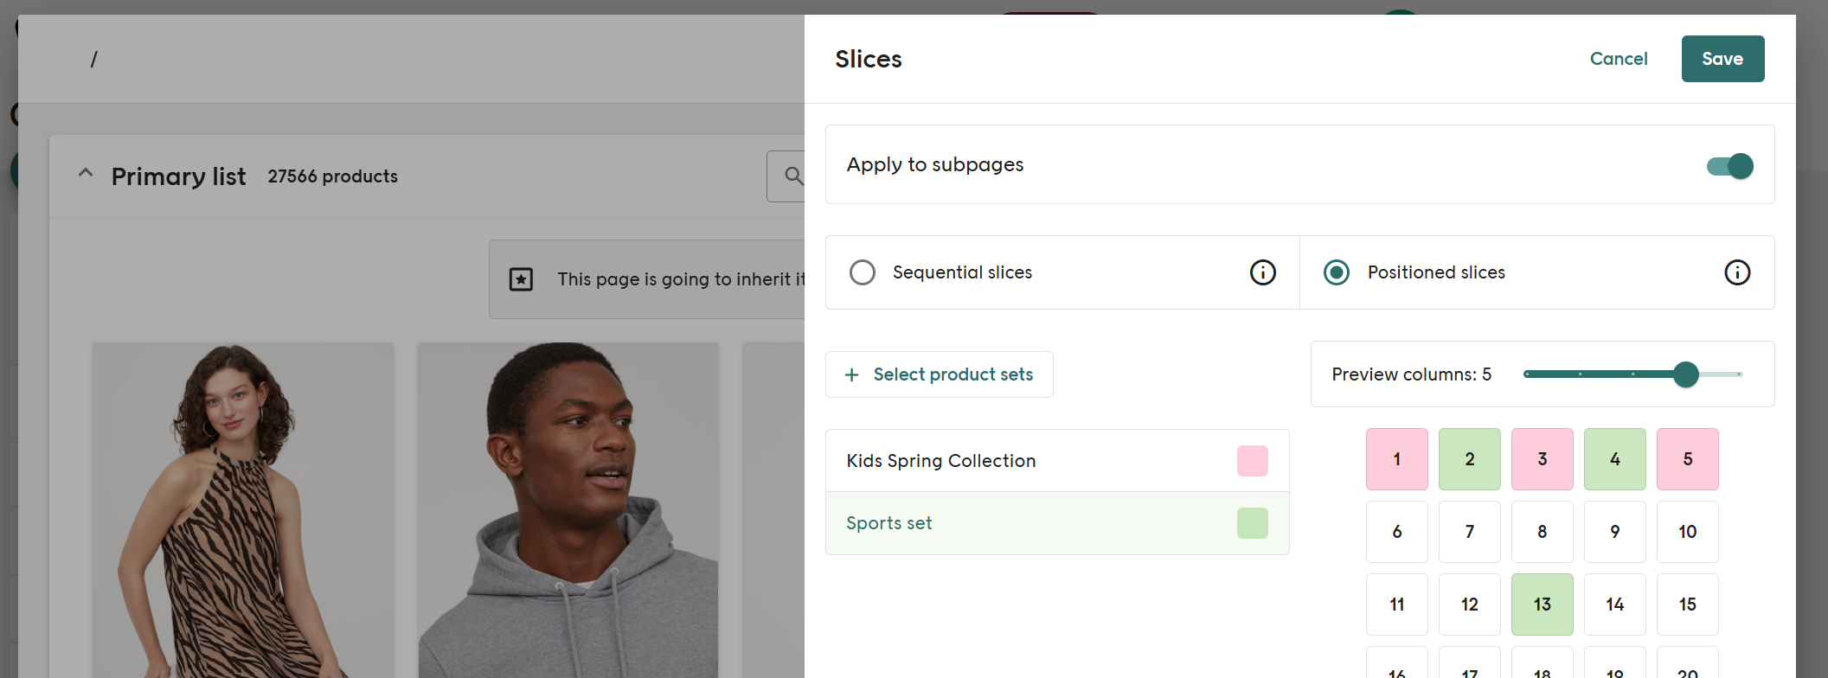This screenshot has height=678, width=1828.
Task: Click the search magnifier icon in Primary list
Action: tap(793, 176)
